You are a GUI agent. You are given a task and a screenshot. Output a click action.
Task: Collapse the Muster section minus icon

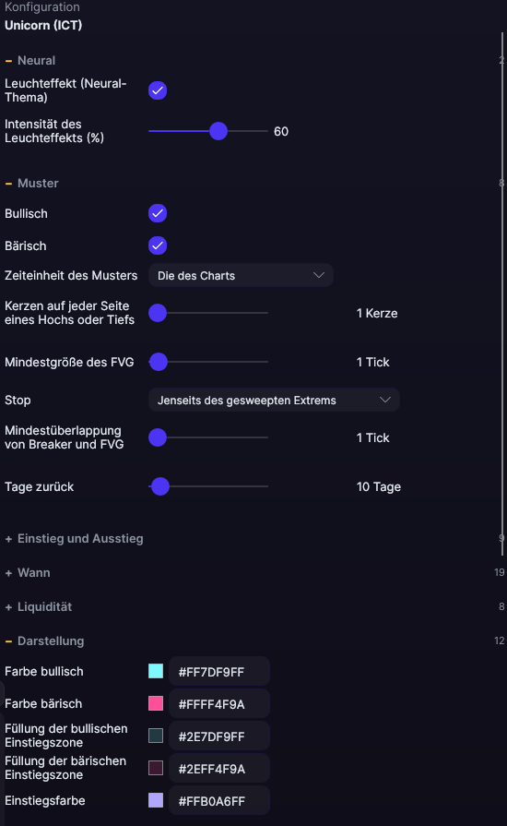[8, 184]
